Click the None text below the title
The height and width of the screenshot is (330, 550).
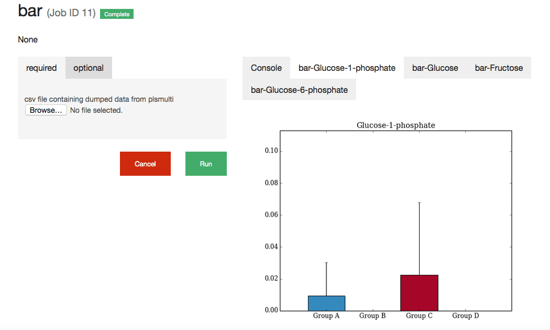coord(28,39)
